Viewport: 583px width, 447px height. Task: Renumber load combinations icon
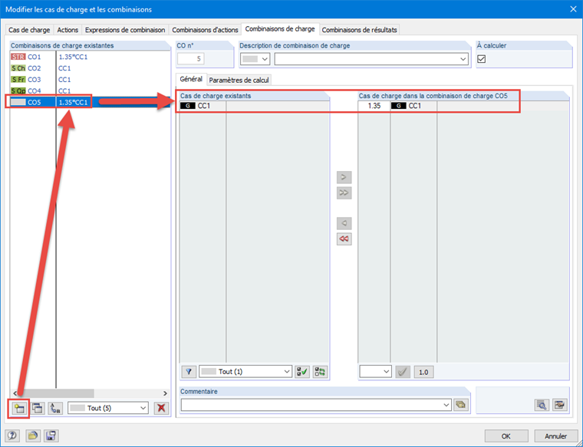(55, 409)
